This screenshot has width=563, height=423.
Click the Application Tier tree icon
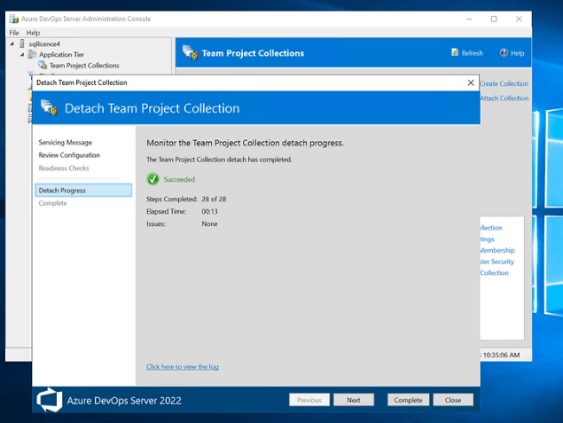coord(32,54)
